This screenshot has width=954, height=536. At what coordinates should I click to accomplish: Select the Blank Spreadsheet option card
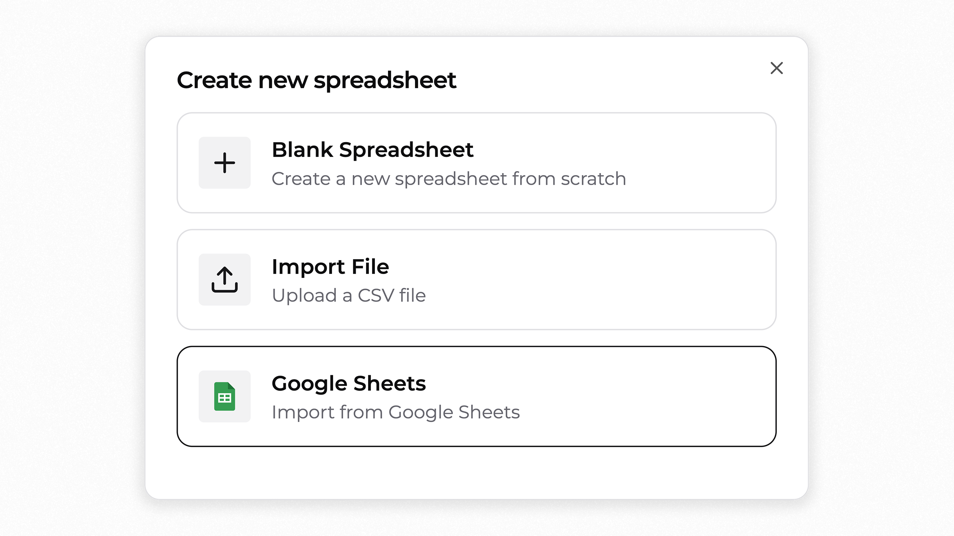[x=477, y=163]
